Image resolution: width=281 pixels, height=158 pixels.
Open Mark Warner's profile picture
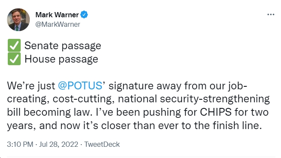click(x=18, y=19)
